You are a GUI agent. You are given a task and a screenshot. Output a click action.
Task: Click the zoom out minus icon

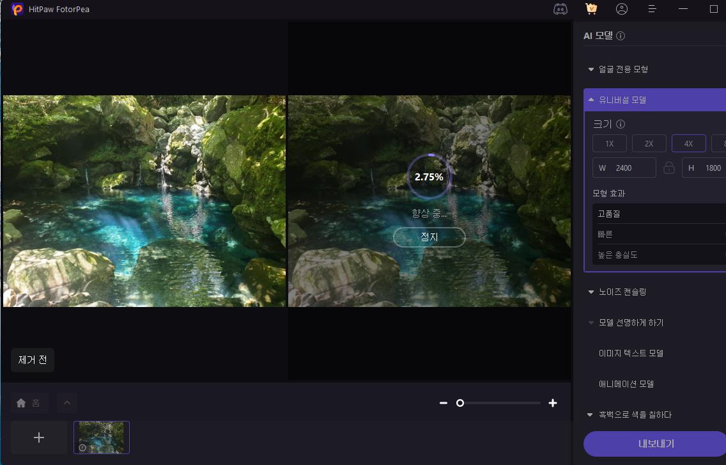(444, 403)
